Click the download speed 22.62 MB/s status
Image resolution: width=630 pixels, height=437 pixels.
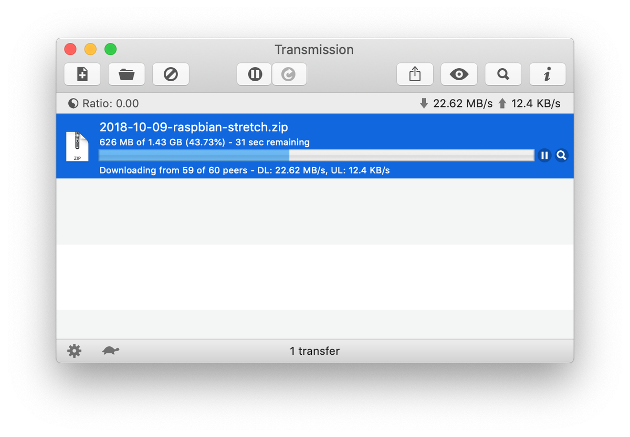point(456,104)
